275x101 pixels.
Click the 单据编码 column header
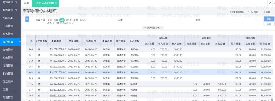coord(56,41)
